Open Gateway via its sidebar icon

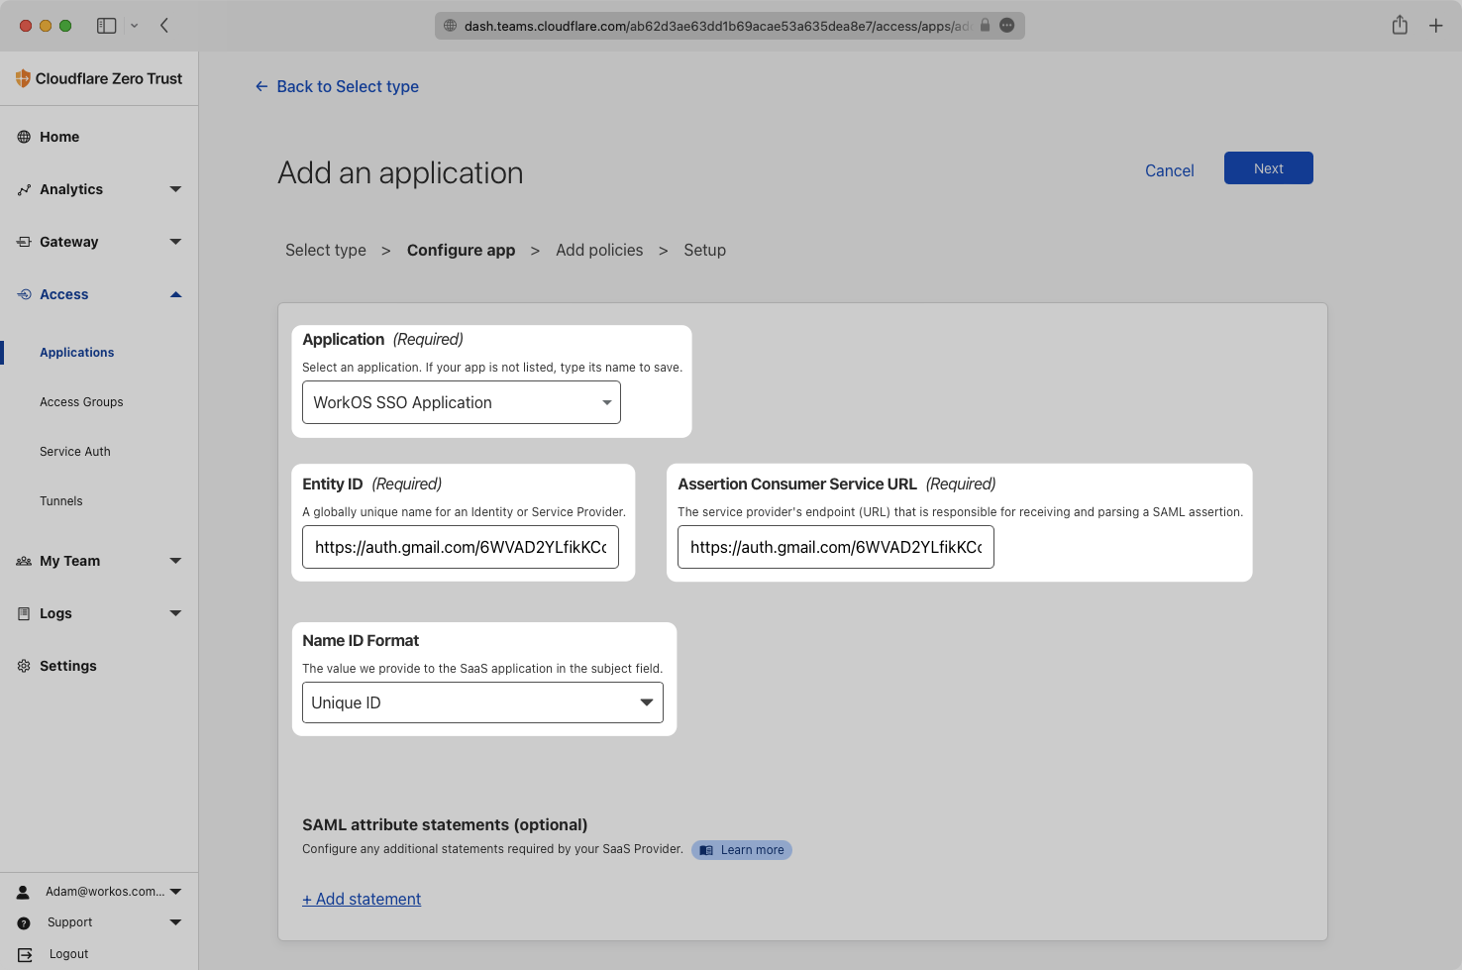tap(25, 242)
